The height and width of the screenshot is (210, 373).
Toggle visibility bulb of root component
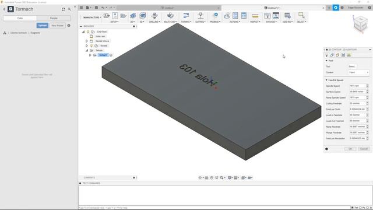pyautogui.click(x=88, y=32)
